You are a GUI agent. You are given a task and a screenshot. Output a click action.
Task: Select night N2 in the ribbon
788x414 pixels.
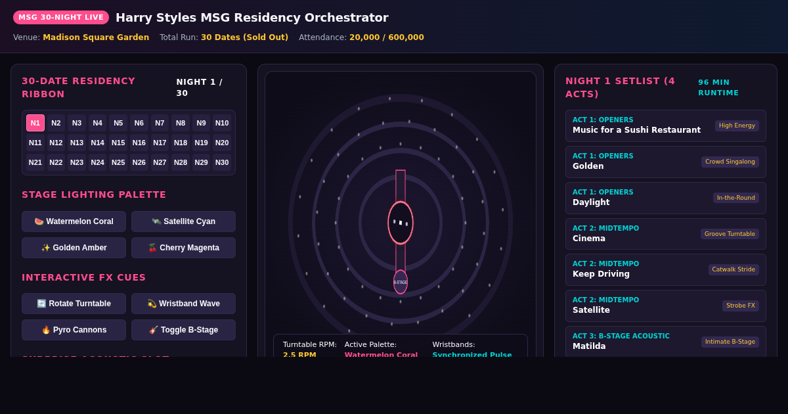coord(56,123)
